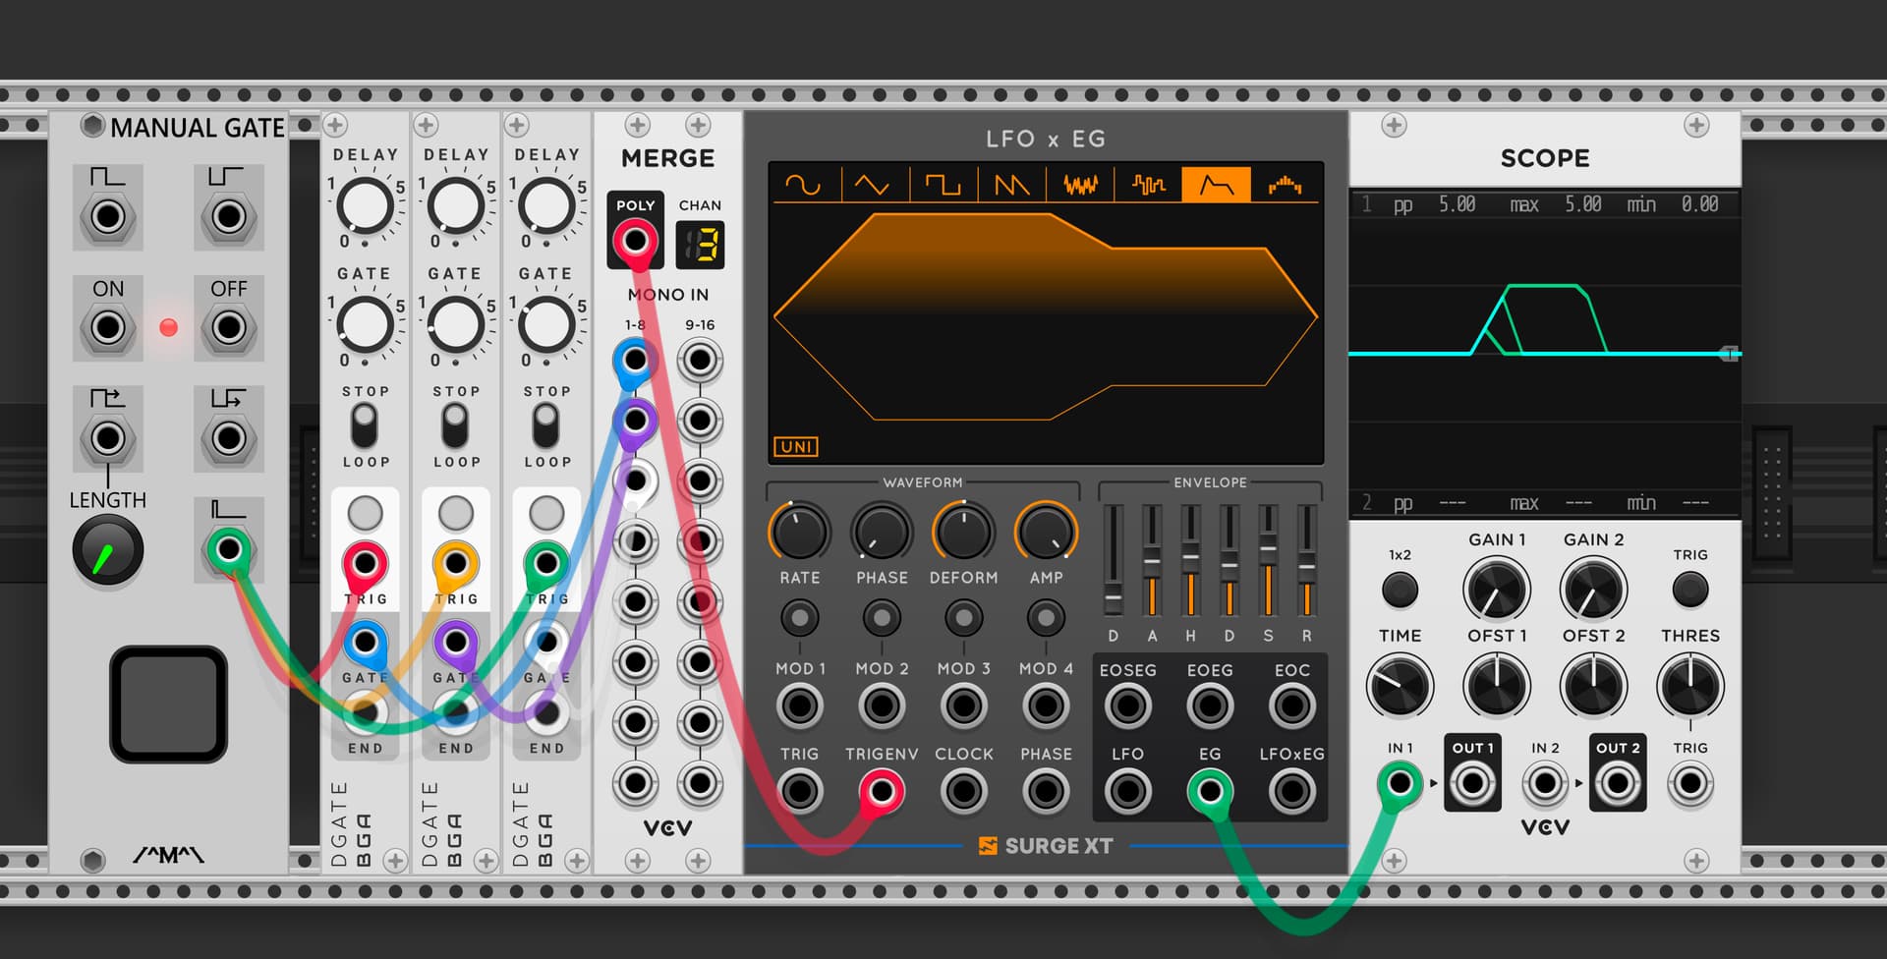Click the EOSEG output jack
This screenshot has width=1887, height=959.
point(1127,705)
